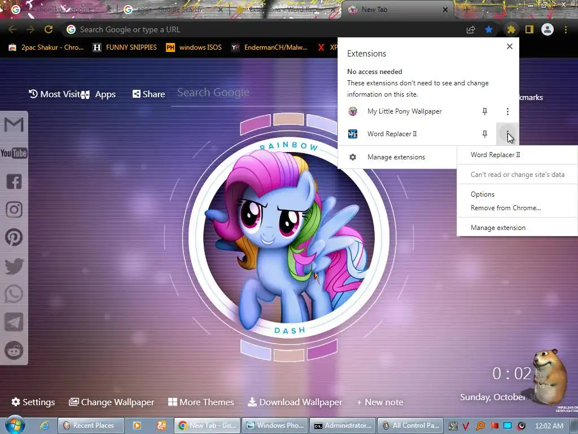Open the Chrome profile avatar menu
The image size is (578, 434).
(548, 29)
